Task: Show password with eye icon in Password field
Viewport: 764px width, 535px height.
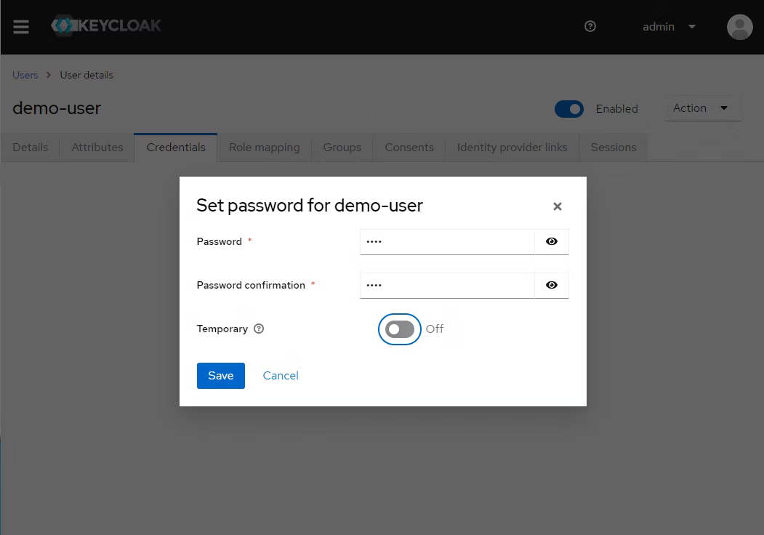Action: click(552, 241)
